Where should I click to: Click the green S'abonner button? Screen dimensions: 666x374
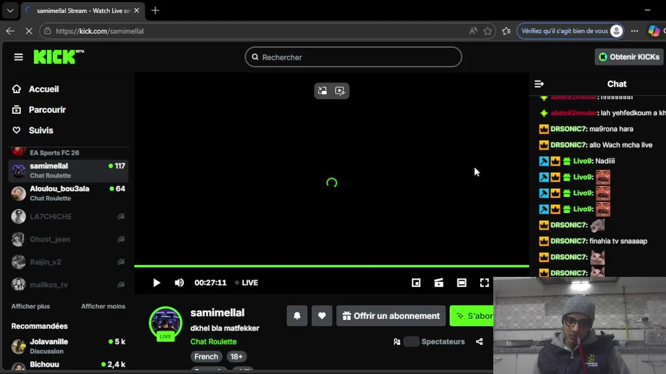pos(471,316)
